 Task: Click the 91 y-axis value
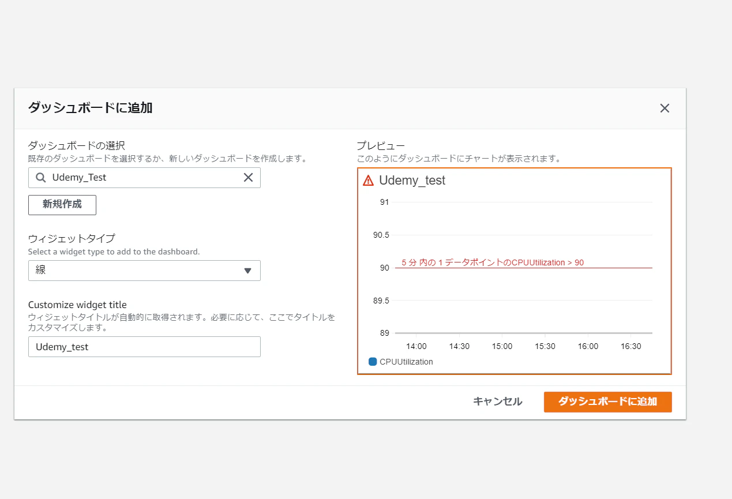click(x=384, y=202)
